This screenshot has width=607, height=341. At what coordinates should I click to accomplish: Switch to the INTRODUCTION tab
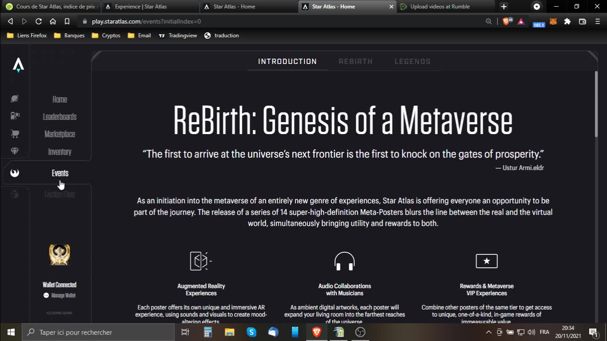(x=287, y=61)
